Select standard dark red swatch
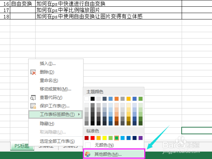 tap(87, 138)
